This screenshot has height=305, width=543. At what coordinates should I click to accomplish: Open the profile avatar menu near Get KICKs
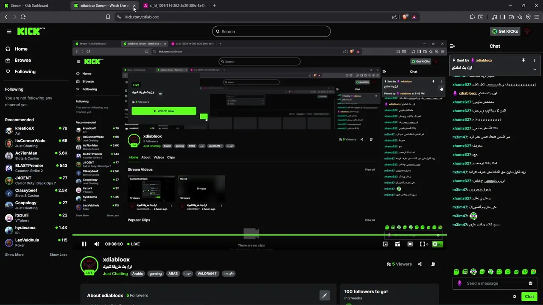(x=527, y=31)
